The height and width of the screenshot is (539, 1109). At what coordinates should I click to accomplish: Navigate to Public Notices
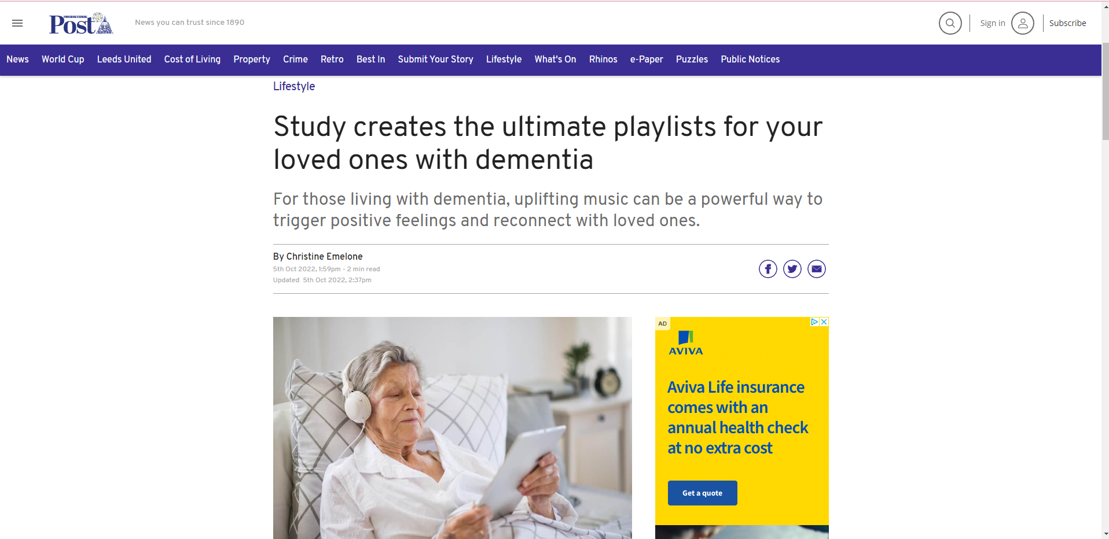coord(750,60)
